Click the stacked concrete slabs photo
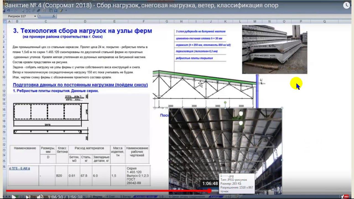Viewport: 354px width, 199px height. (x=275, y=49)
